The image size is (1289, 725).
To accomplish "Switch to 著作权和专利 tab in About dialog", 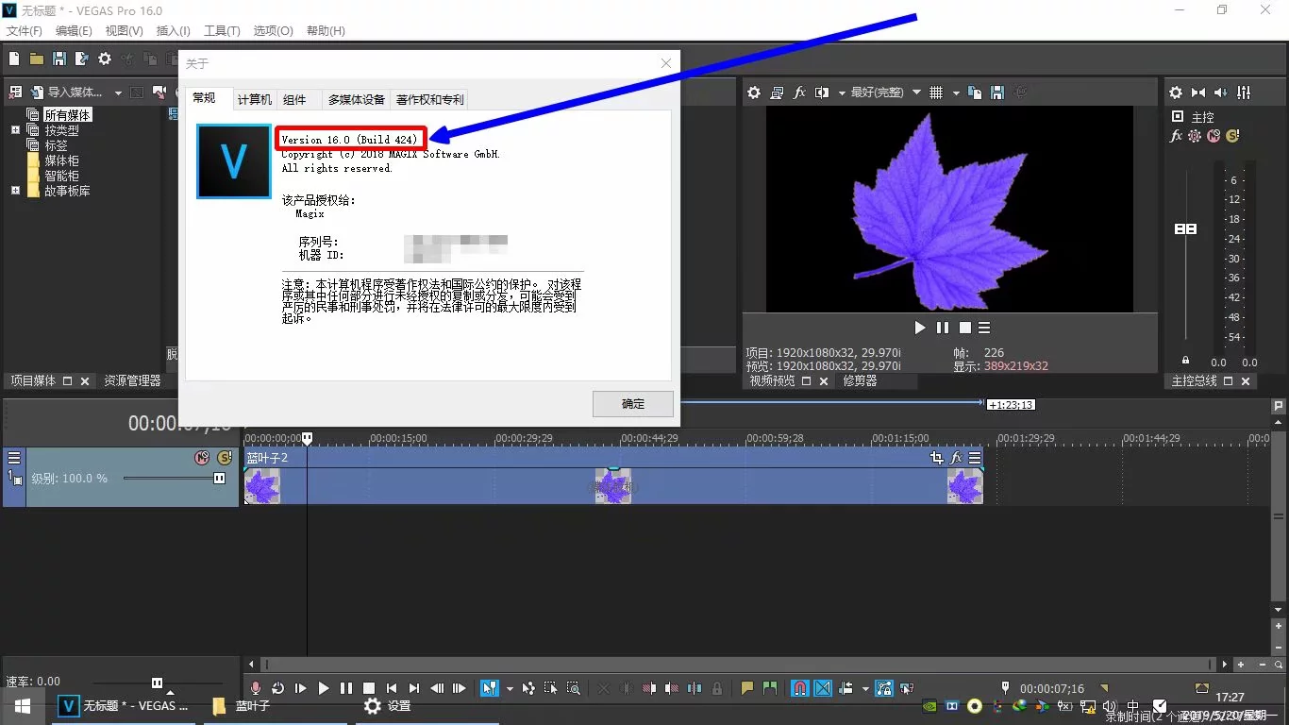I will pyautogui.click(x=430, y=99).
